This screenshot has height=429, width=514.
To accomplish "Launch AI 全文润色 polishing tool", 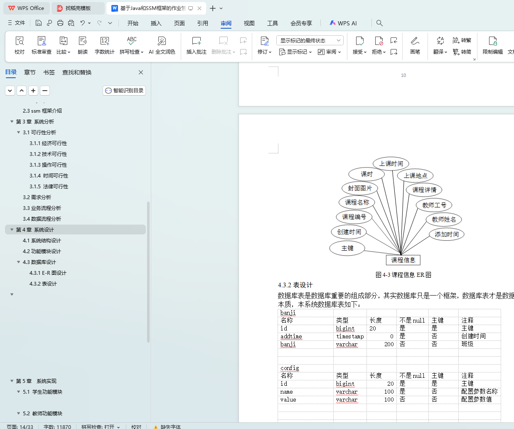I will [162, 45].
